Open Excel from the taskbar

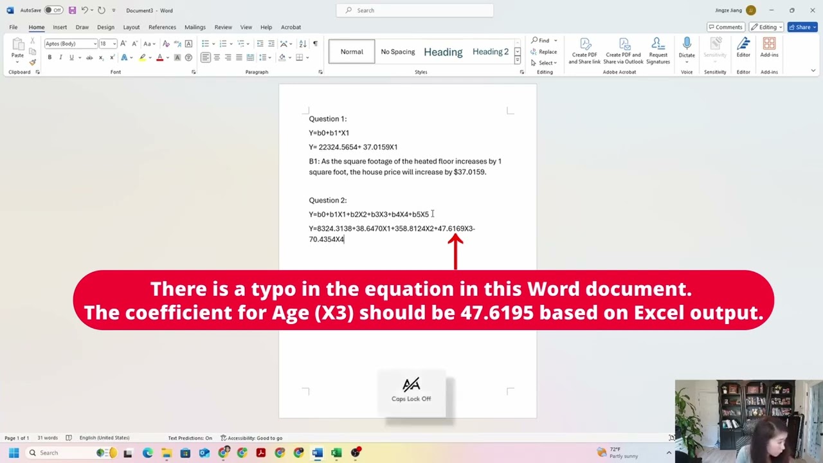click(336, 453)
